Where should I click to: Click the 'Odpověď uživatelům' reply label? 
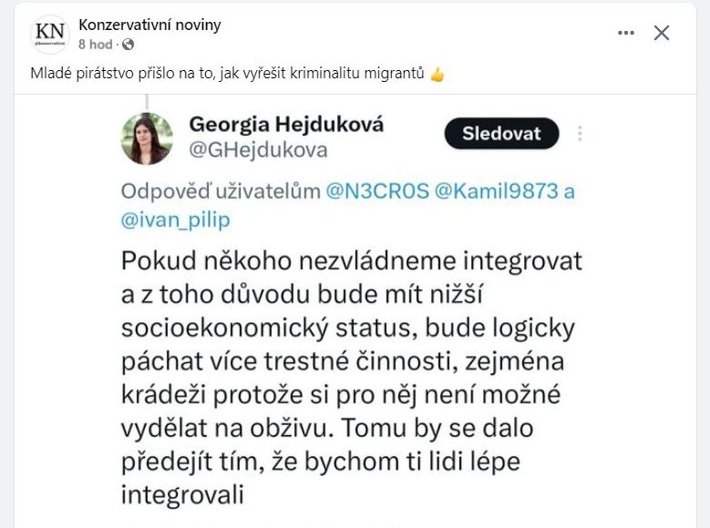tap(221, 192)
